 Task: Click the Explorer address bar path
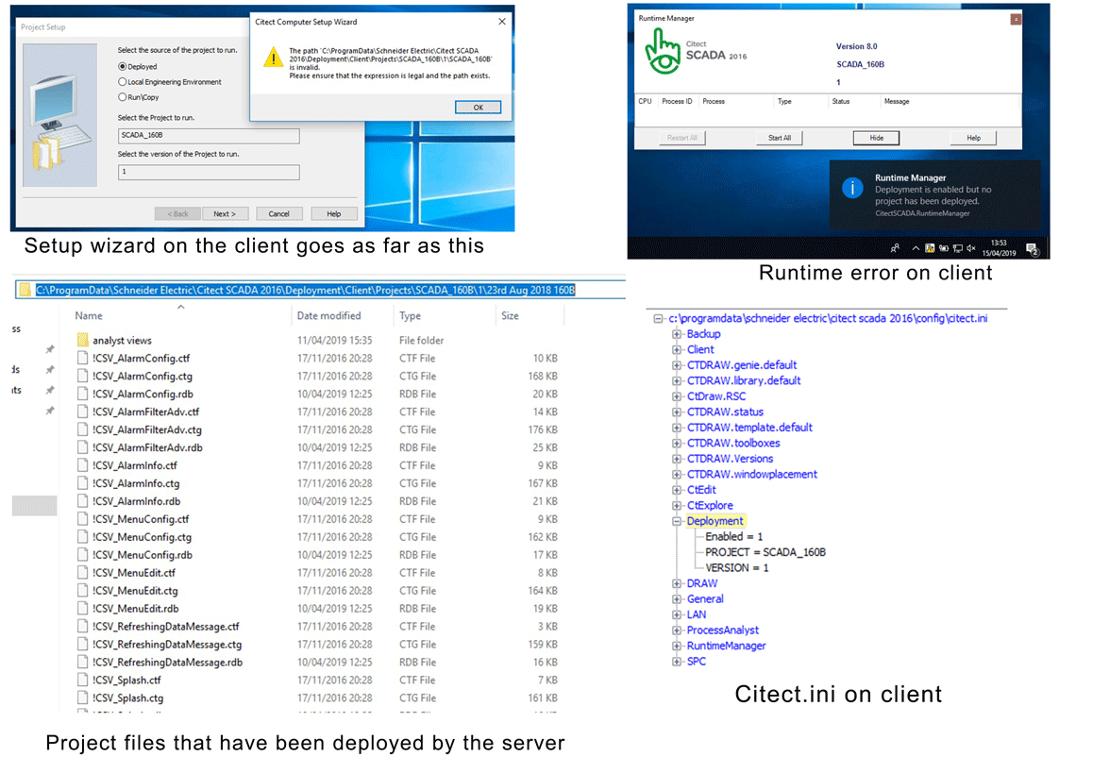click(x=305, y=290)
